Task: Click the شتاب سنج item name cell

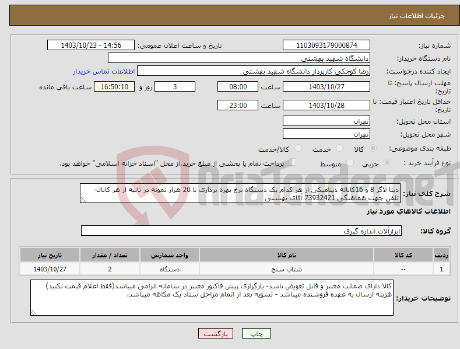Action: 286,269
